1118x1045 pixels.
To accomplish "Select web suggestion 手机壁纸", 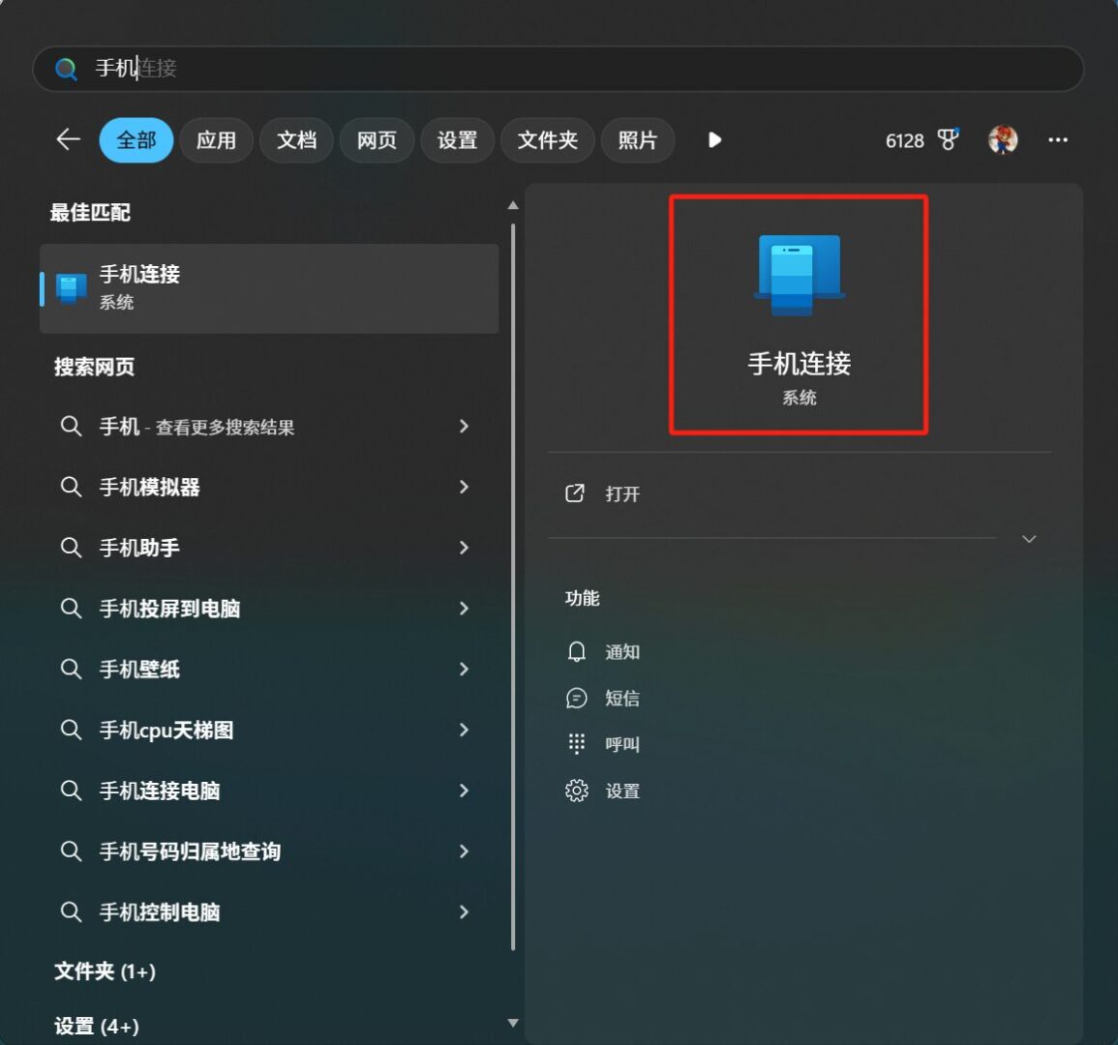I will (269, 669).
